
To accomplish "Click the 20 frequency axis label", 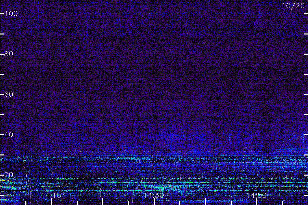I will click(9, 175).
